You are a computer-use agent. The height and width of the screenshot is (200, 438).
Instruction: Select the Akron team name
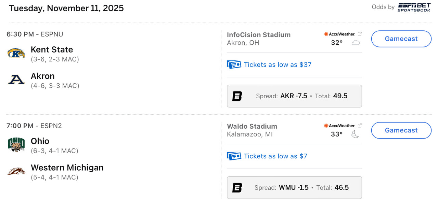[x=43, y=76]
